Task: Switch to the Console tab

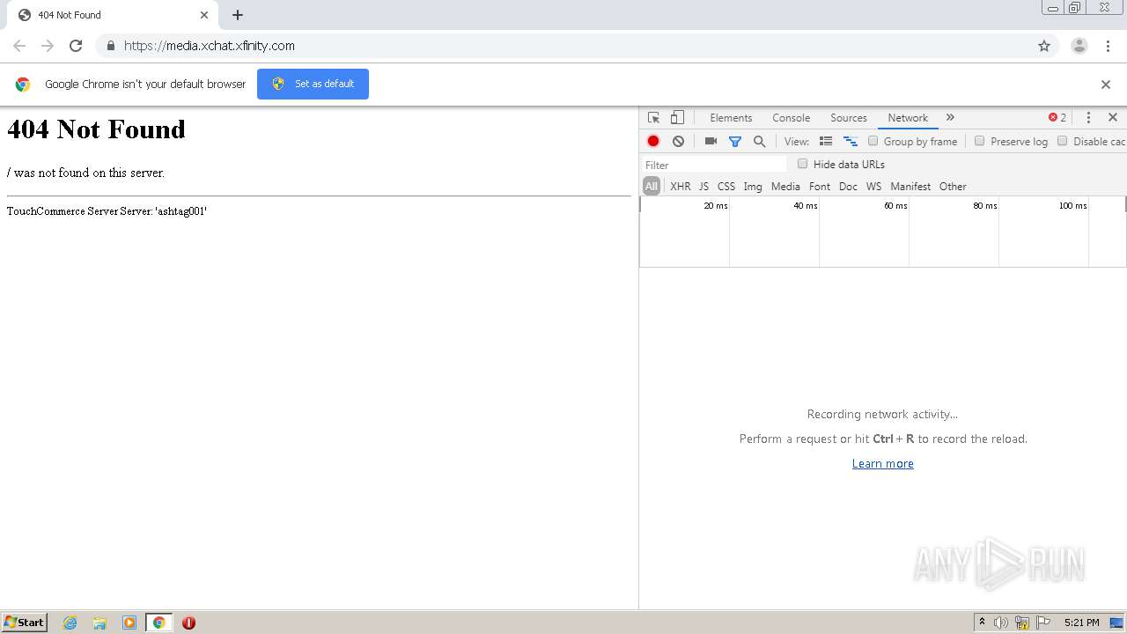Action: pos(791,117)
